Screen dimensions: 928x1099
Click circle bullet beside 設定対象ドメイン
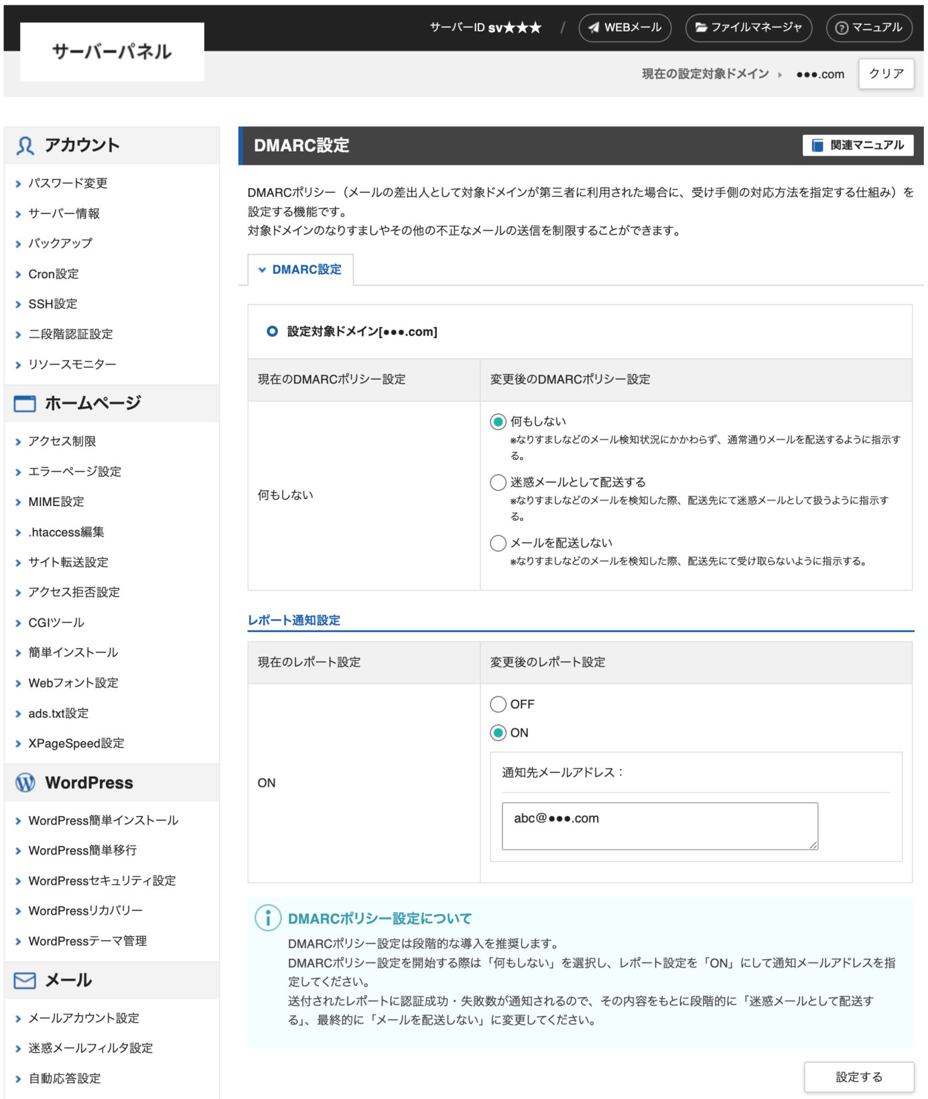click(x=272, y=331)
